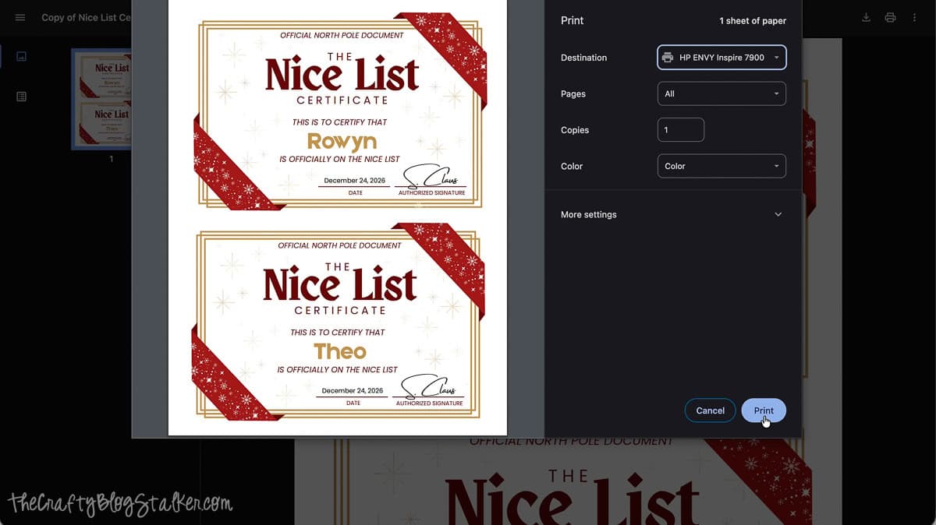Expand the More settings section

tap(672, 214)
